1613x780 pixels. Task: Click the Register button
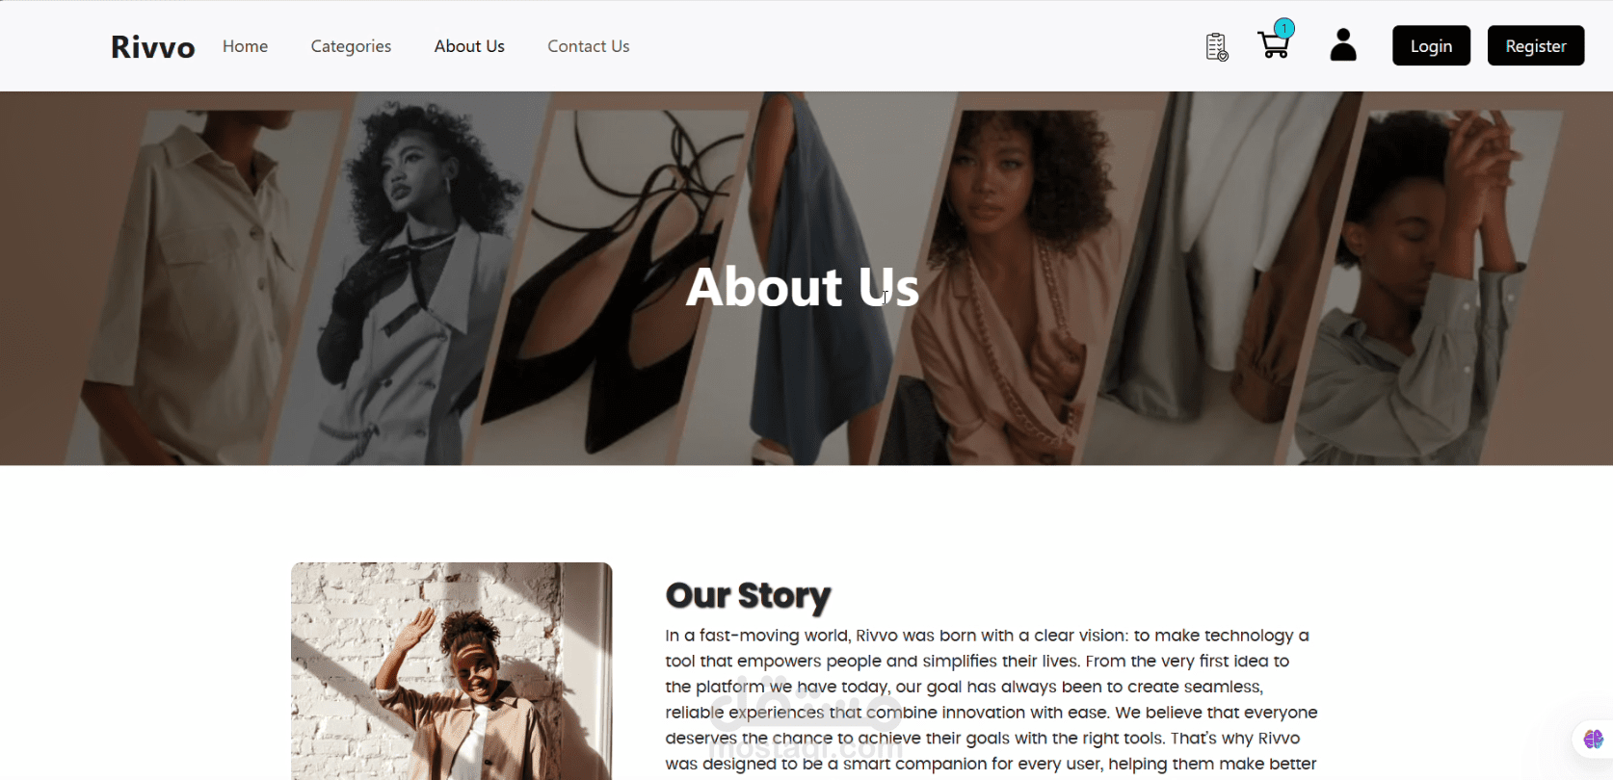pos(1536,45)
